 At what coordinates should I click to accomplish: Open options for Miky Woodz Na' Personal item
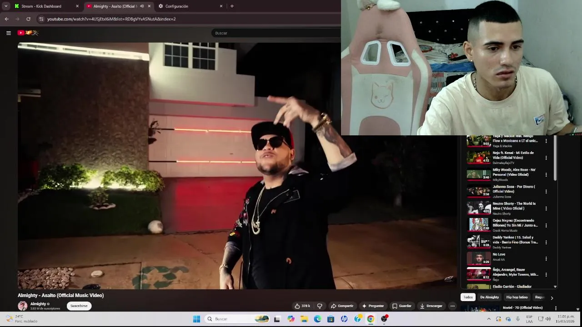tap(546, 174)
